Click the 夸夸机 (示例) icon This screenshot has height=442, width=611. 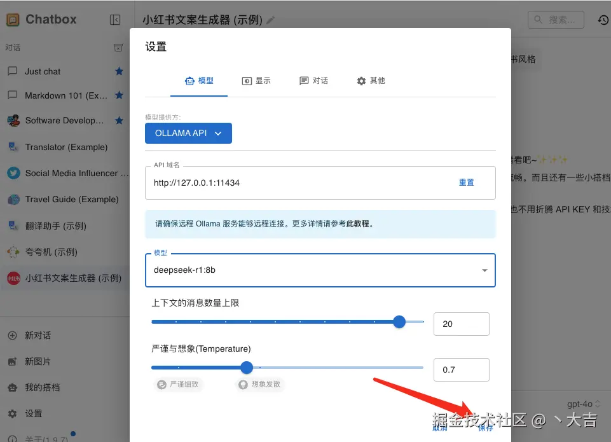pyautogui.click(x=13, y=252)
